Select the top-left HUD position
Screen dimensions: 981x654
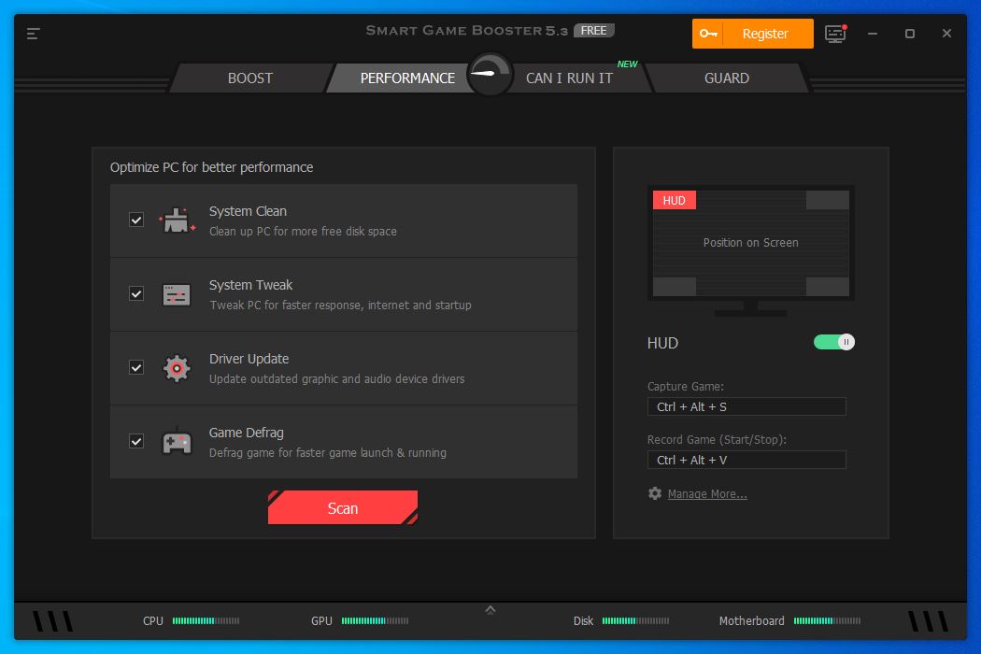[x=675, y=200]
